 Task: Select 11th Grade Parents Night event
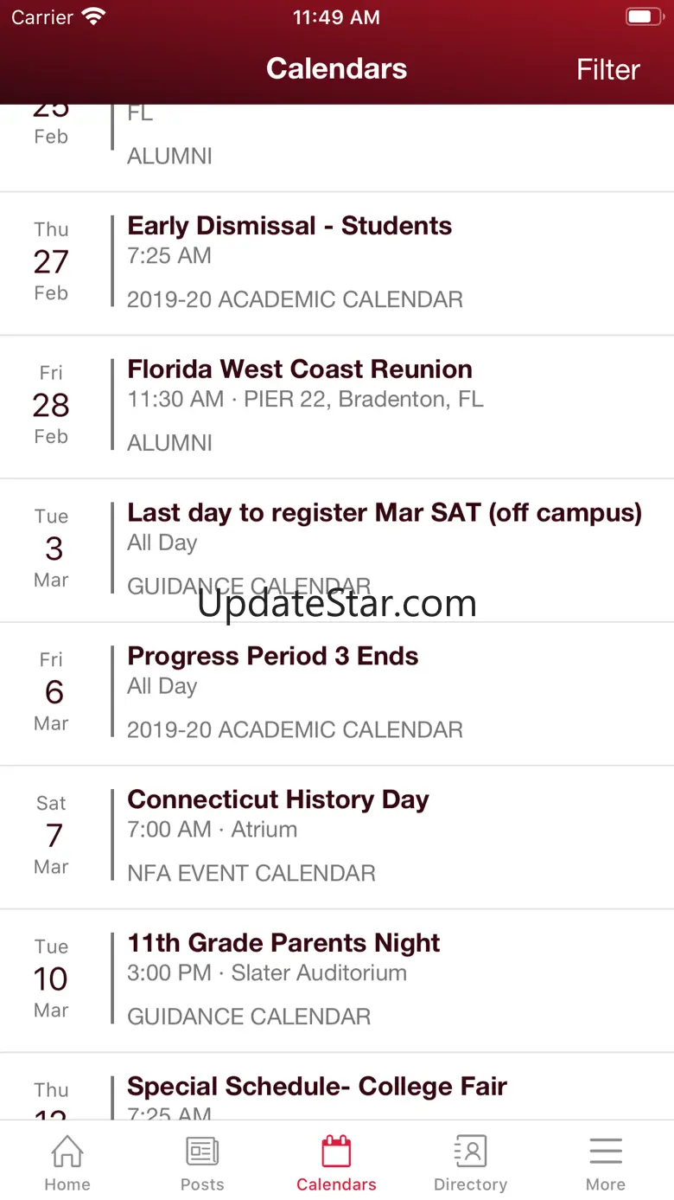tap(284, 943)
